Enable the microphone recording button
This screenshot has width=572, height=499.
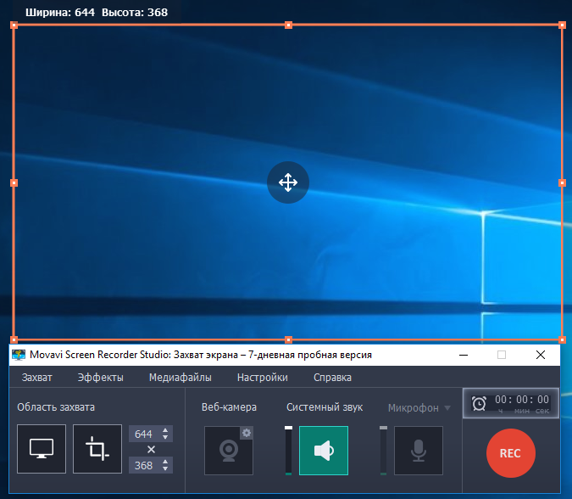click(x=419, y=451)
